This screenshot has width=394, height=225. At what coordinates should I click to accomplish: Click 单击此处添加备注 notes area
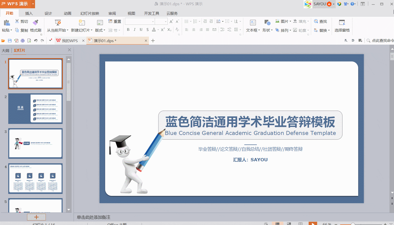94,217
